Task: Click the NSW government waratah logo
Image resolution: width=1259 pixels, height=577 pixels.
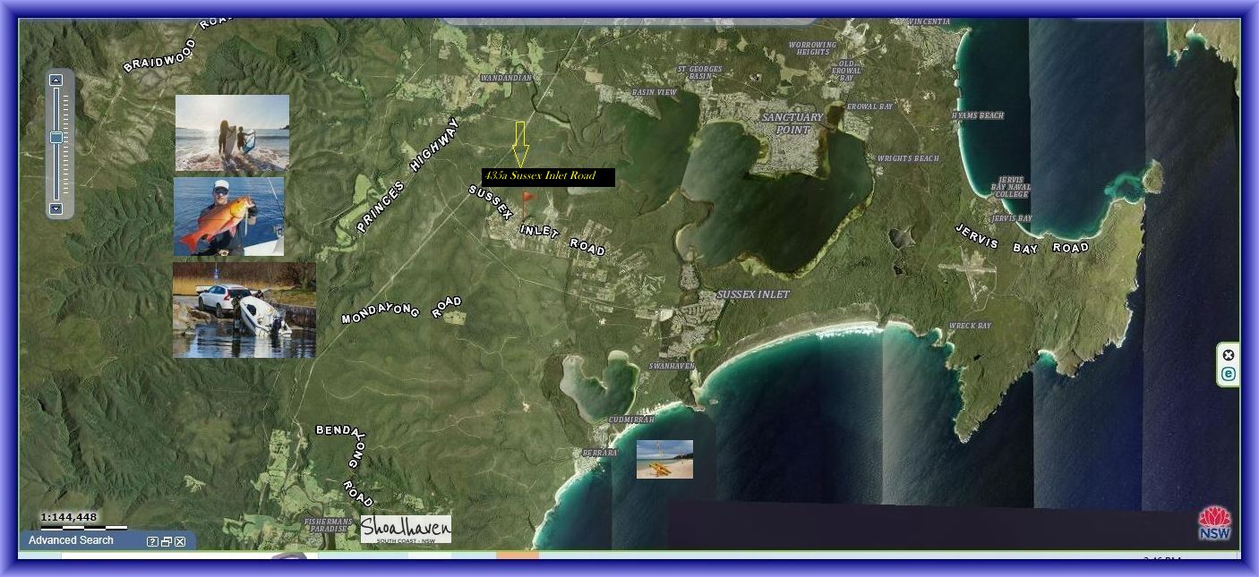Action: click(x=1215, y=522)
